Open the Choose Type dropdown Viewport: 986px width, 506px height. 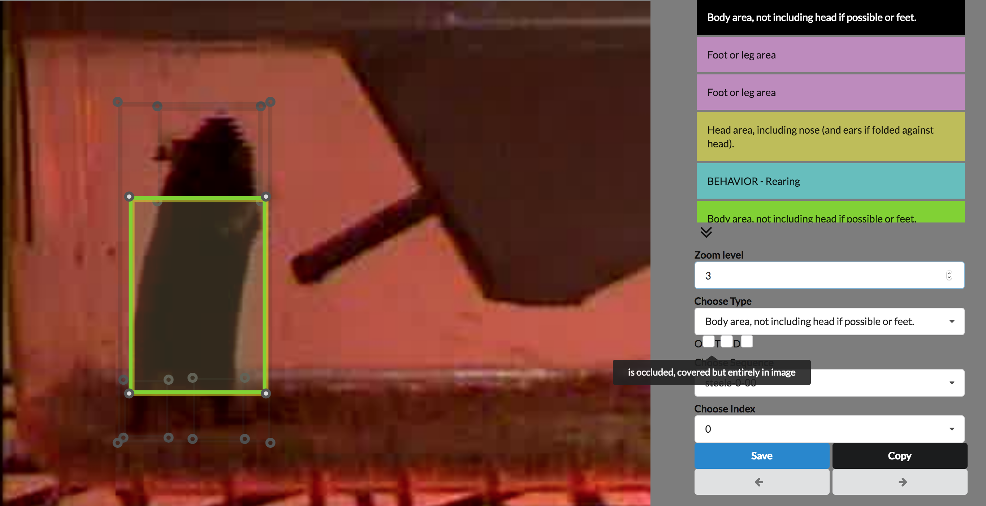click(x=829, y=321)
